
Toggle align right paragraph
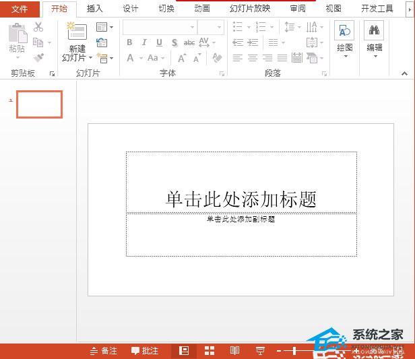coord(267,58)
